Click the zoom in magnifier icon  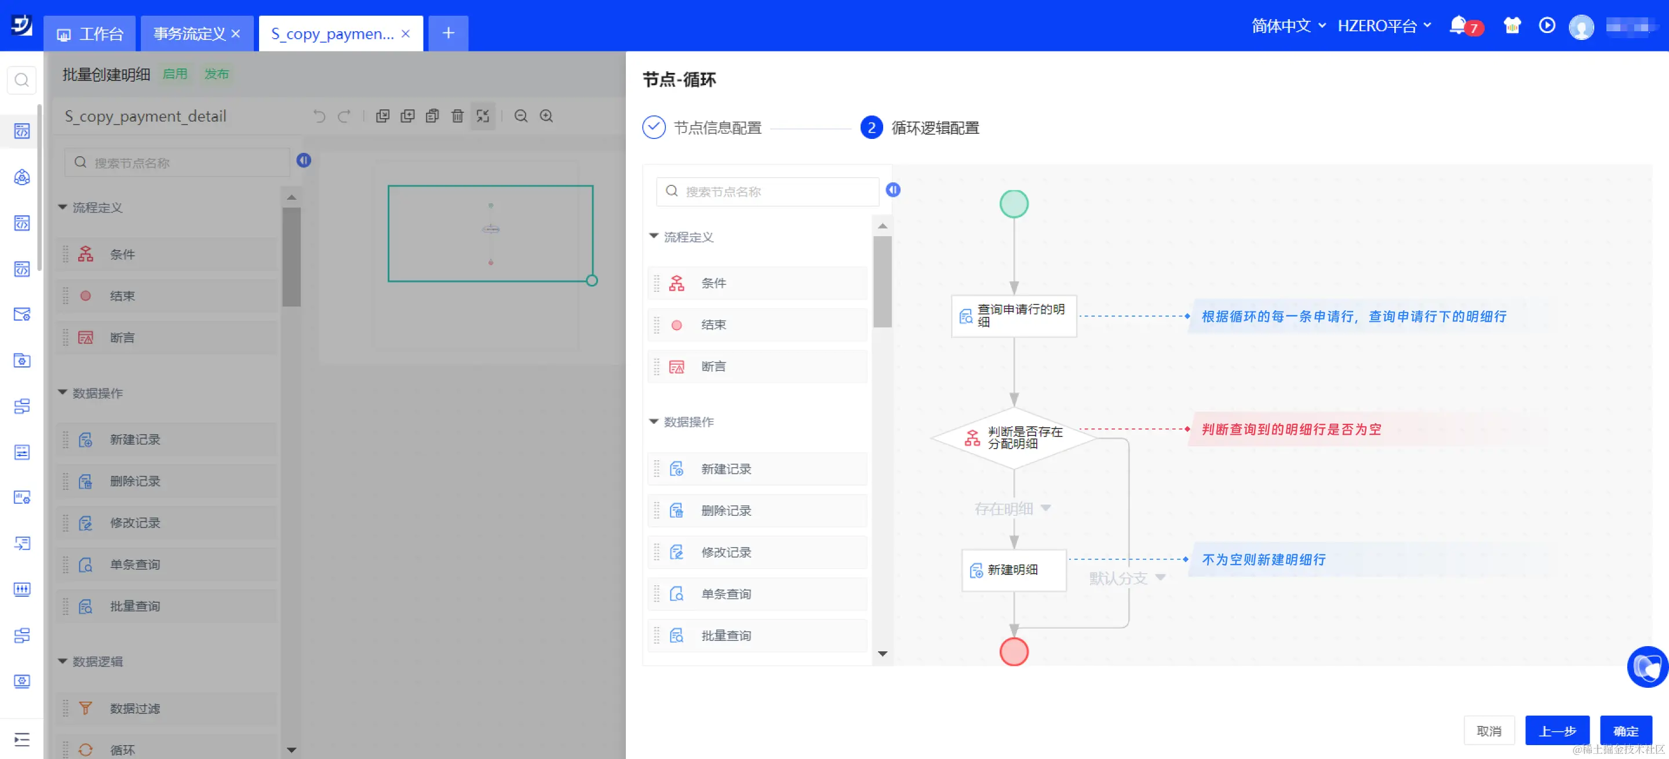tap(546, 116)
